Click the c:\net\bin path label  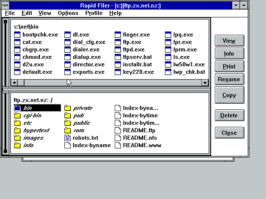pyautogui.click(x=26, y=27)
